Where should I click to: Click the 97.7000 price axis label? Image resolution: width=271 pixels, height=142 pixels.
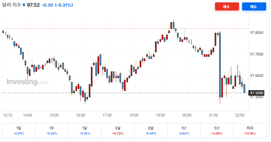(x=257, y=54)
